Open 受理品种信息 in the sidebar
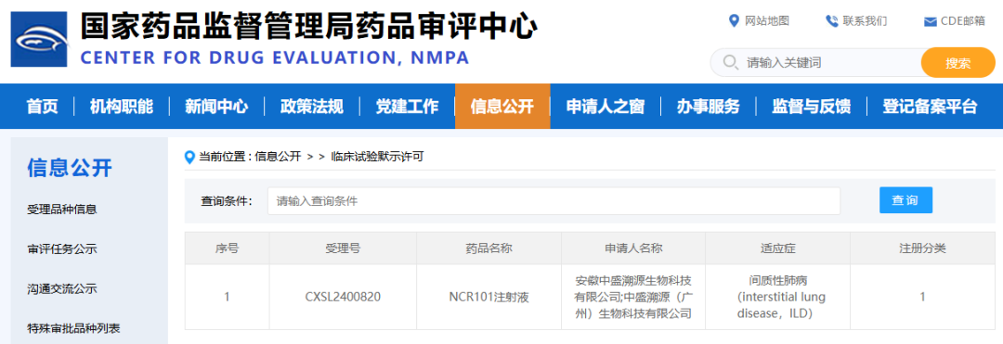This screenshot has height=344, width=1003. (62, 210)
